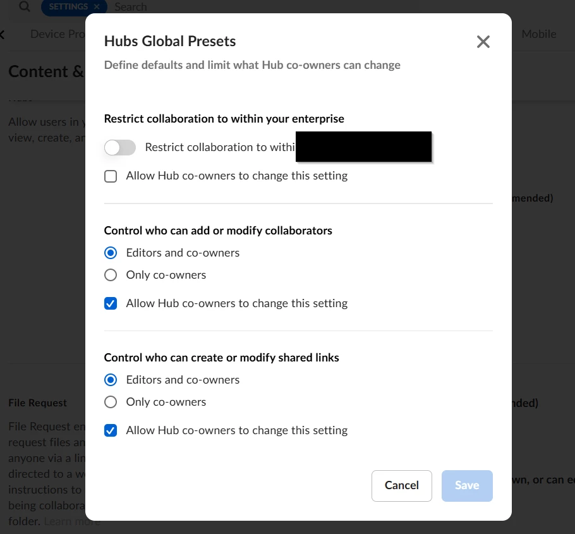Viewport: 575px width, 534px height.
Task: Select Editors and co-owners for collaborators
Action: tap(111, 253)
